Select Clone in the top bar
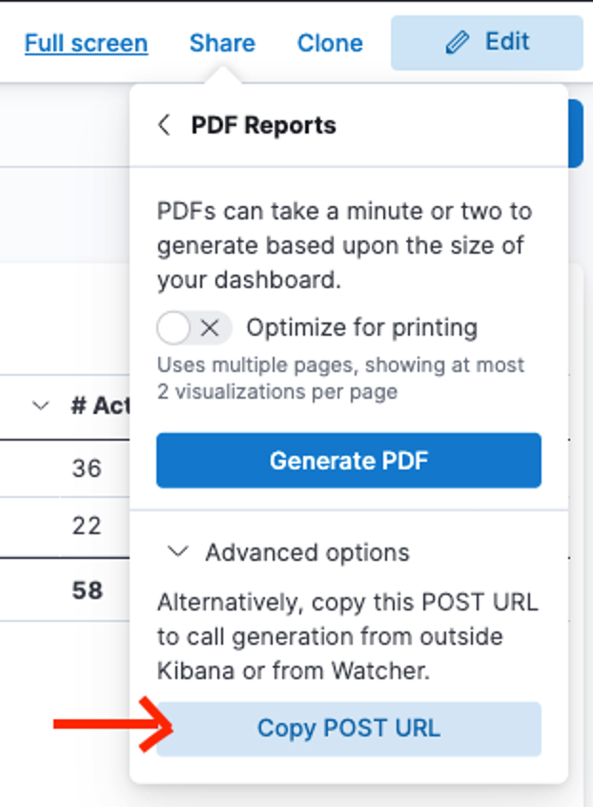593x807 pixels. click(x=330, y=43)
